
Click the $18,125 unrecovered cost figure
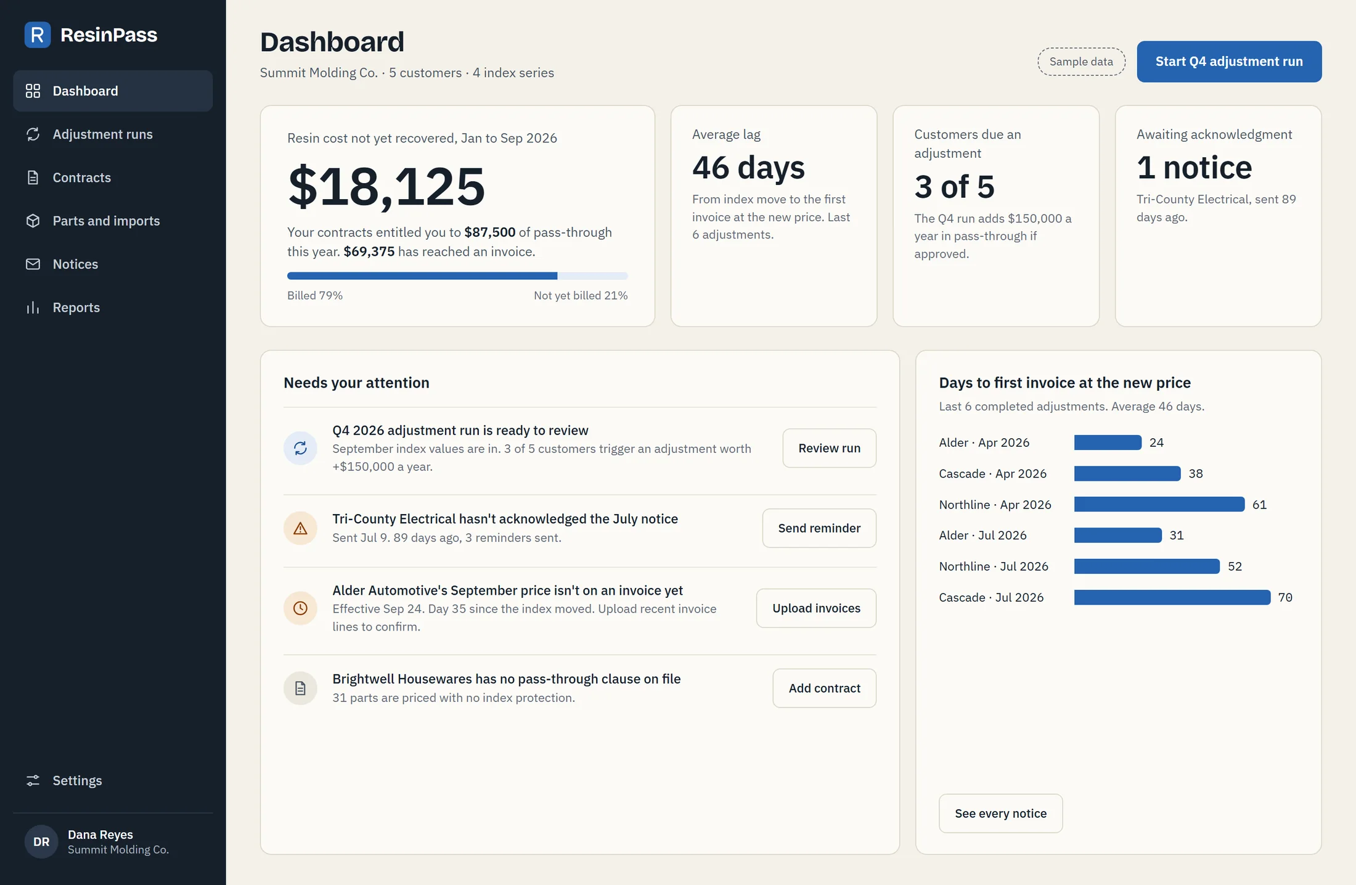[386, 186]
